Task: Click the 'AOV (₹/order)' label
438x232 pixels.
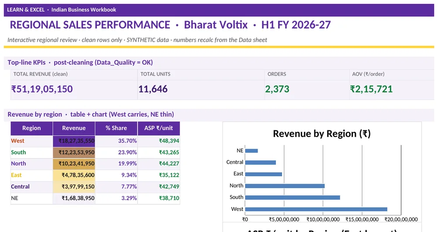Action: coord(368,74)
